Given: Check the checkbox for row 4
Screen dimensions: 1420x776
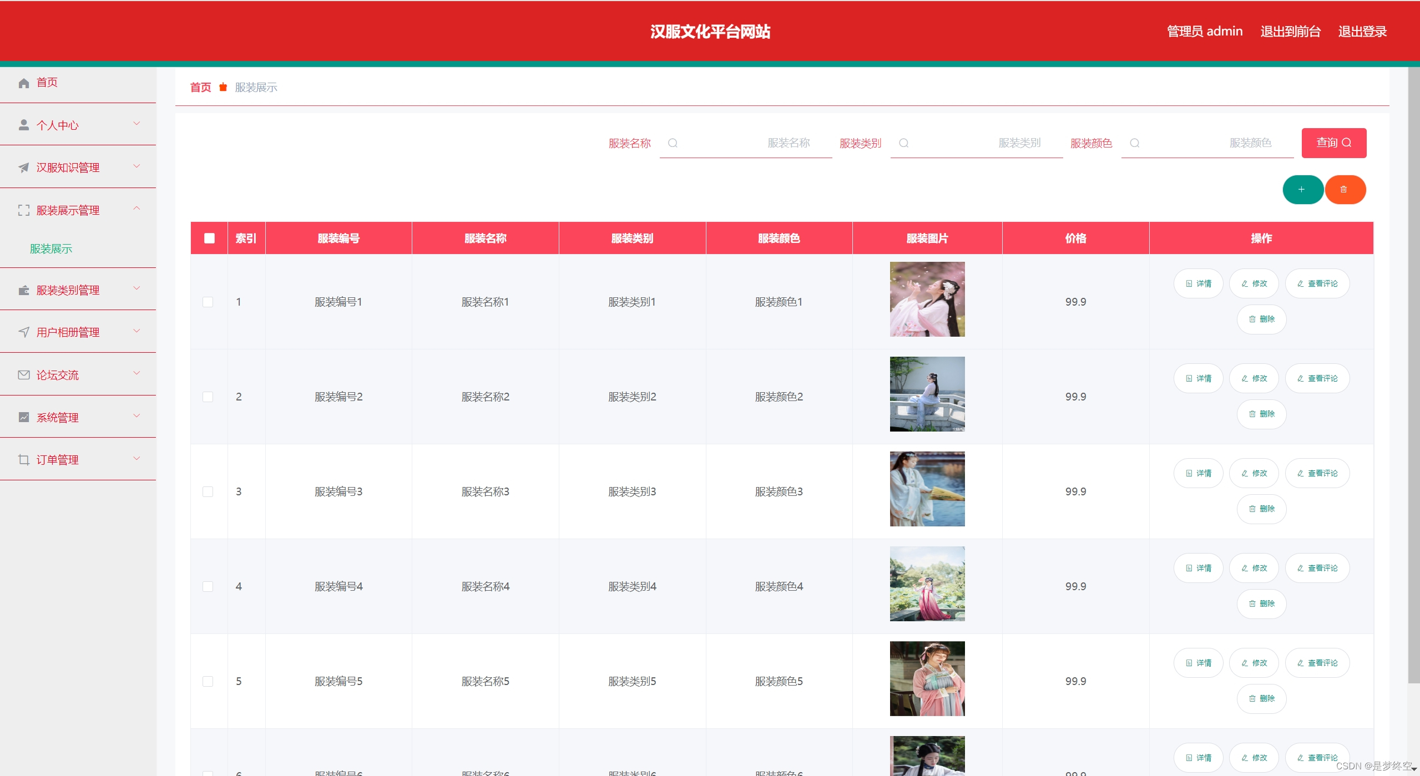Looking at the screenshot, I should pos(208,586).
